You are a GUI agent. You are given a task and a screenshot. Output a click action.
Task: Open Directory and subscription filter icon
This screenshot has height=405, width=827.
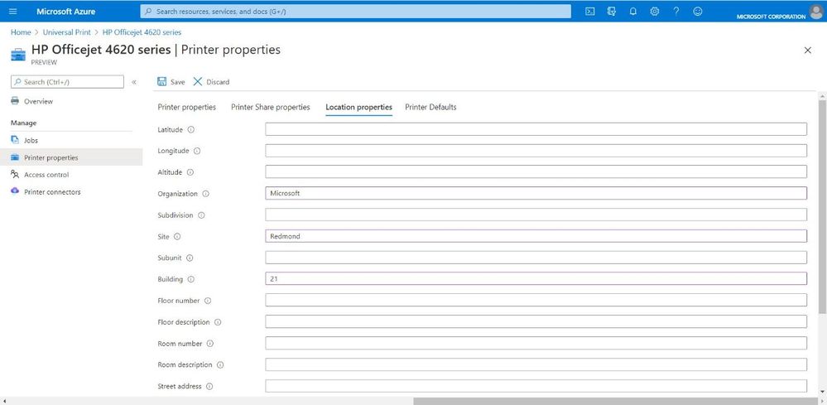(612, 11)
